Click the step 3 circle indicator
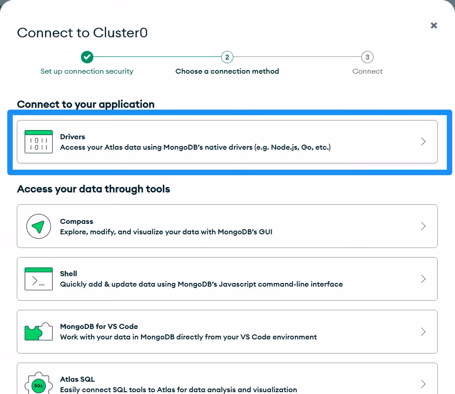455x394 pixels. click(367, 57)
